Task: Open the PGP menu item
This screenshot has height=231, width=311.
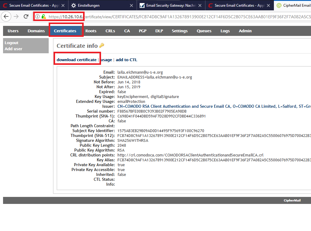Action: tap(142, 31)
